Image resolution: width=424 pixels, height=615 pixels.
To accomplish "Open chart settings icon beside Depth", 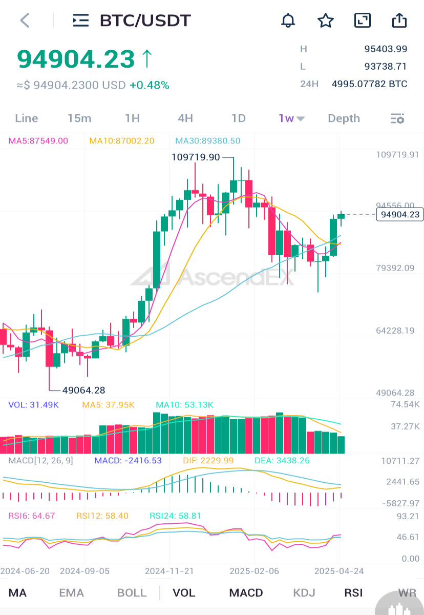I will [x=397, y=118].
